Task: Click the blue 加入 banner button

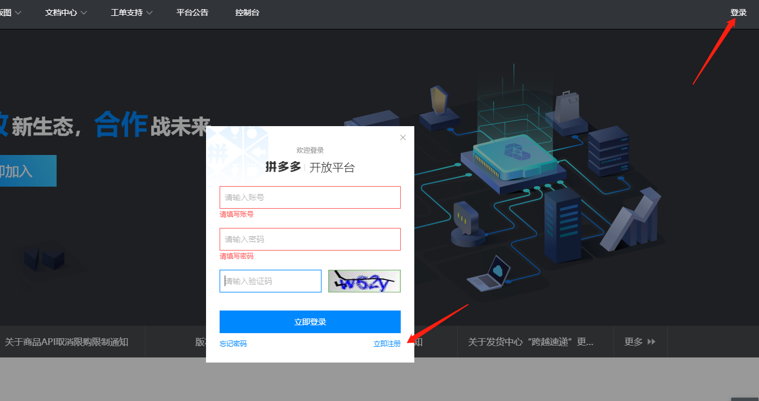Action: [x=27, y=171]
